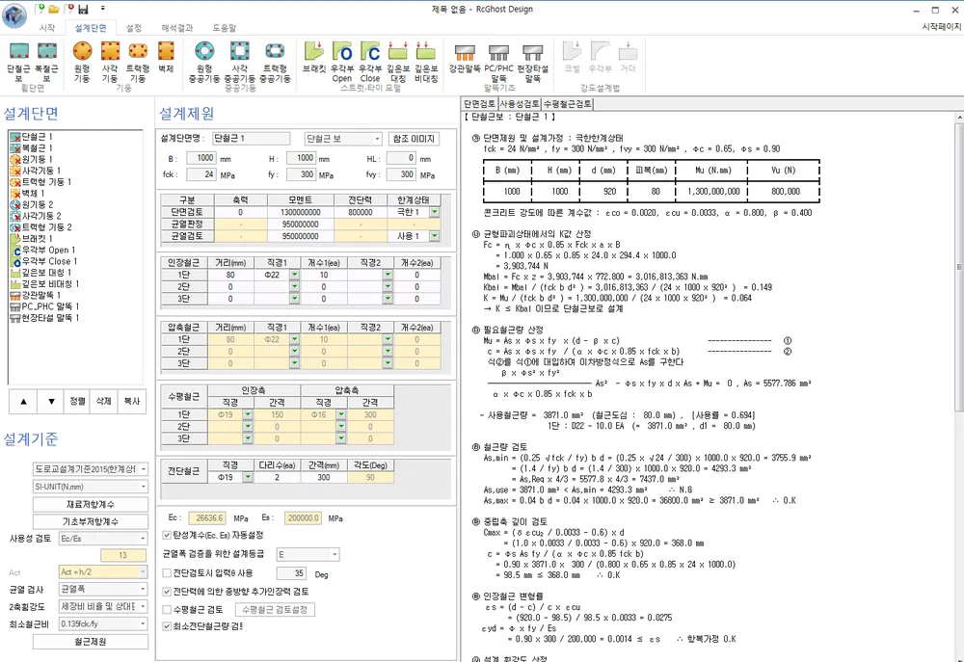Toggle 전단력에 의한 종방향 추가인장력 검토

(x=167, y=592)
